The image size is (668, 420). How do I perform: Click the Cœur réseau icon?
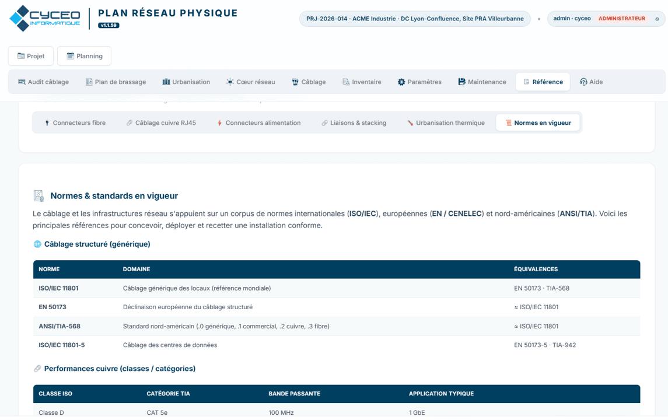230,82
